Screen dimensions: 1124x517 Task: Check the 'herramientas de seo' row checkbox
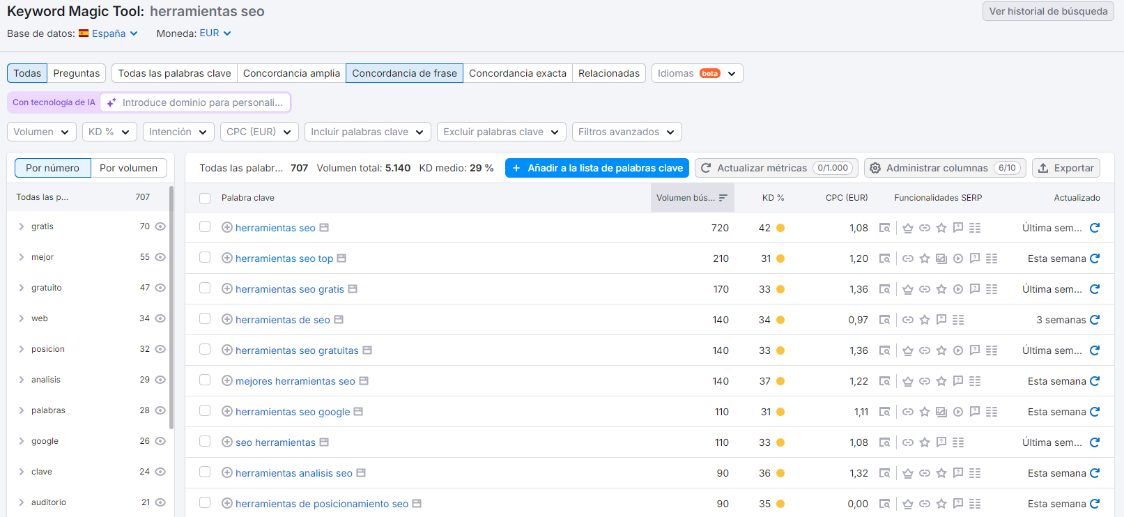(205, 318)
